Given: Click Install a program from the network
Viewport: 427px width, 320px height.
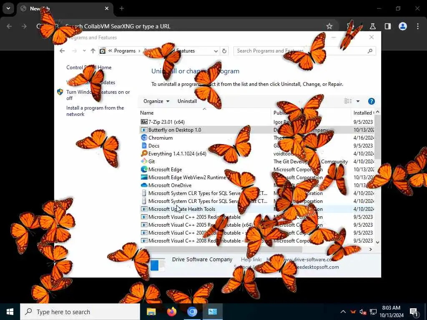Looking at the screenshot, I should (x=95, y=111).
